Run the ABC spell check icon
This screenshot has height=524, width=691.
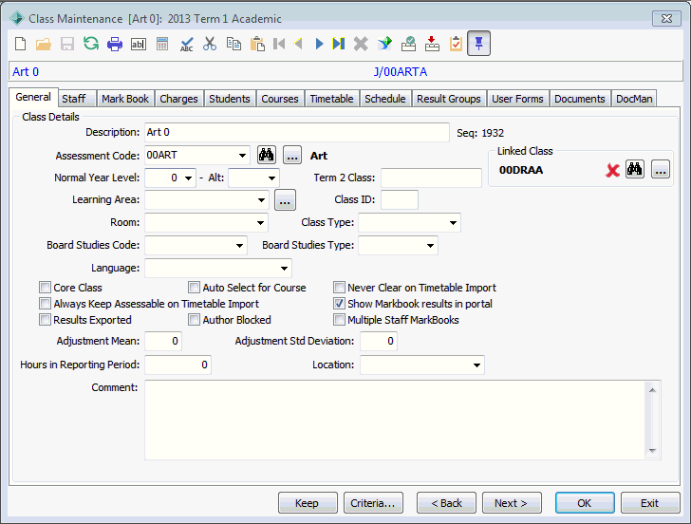pos(186,44)
